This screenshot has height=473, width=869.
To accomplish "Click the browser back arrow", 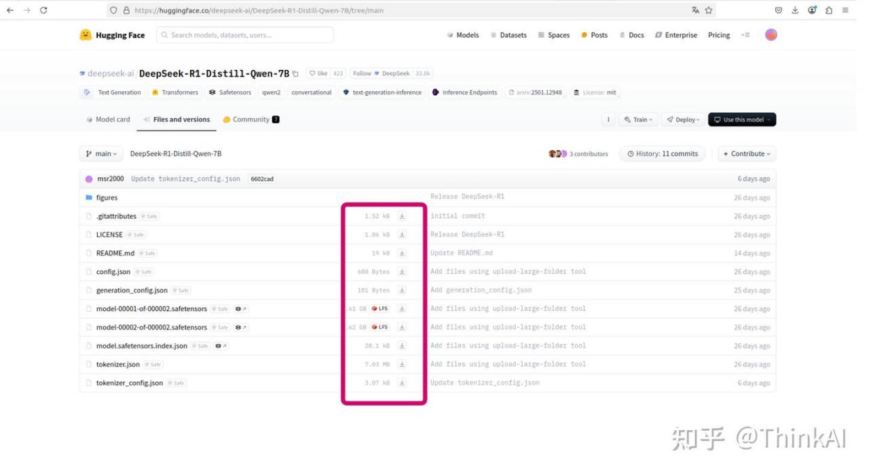I will pos(10,10).
